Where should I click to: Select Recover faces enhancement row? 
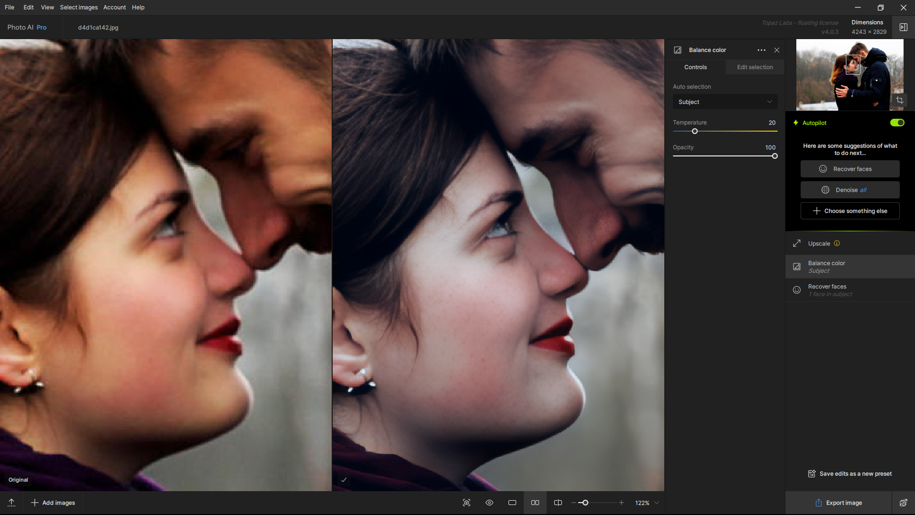(x=850, y=290)
